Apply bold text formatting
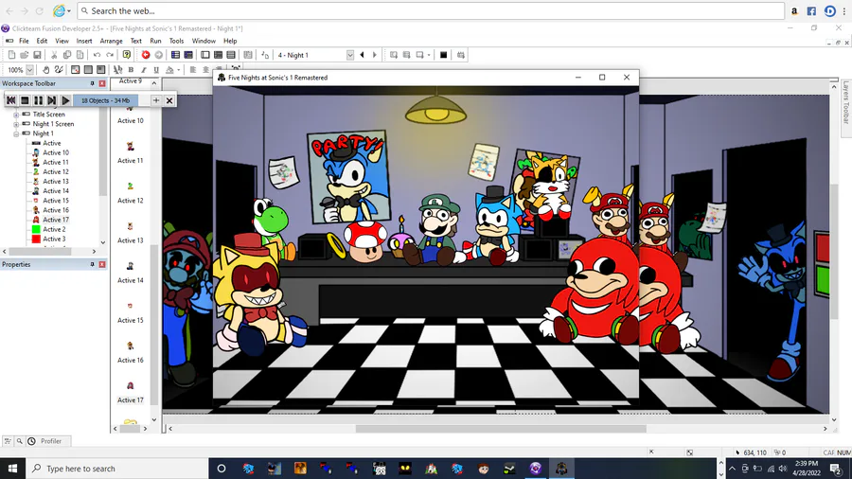852x479 pixels. click(x=131, y=69)
